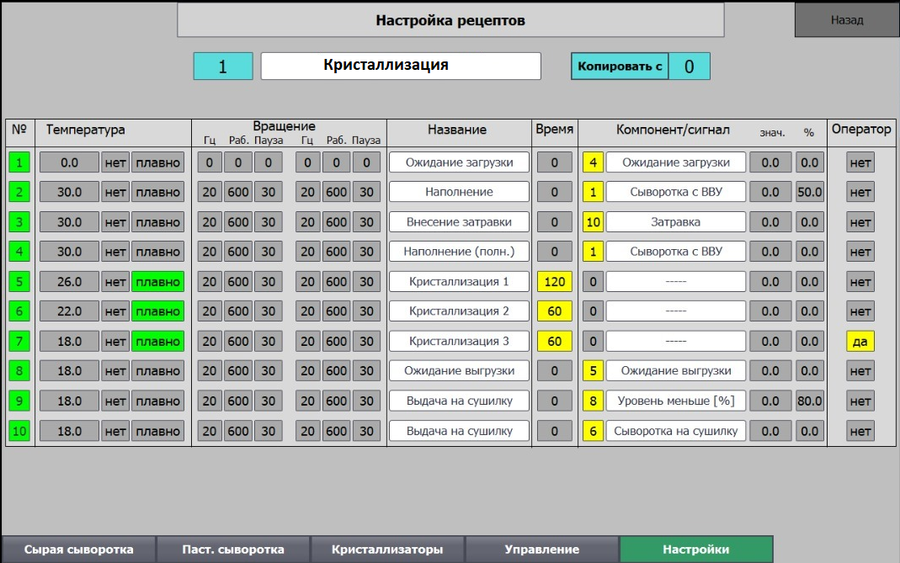This screenshot has height=563, width=900.
Task: Go to the Кристаллизаторы tab
Action: [387, 550]
